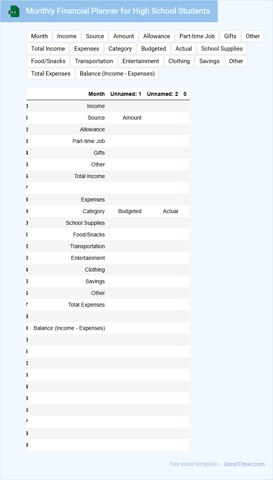Select the Total Income table cell
This screenshot has width=273, height=480.
89,176
